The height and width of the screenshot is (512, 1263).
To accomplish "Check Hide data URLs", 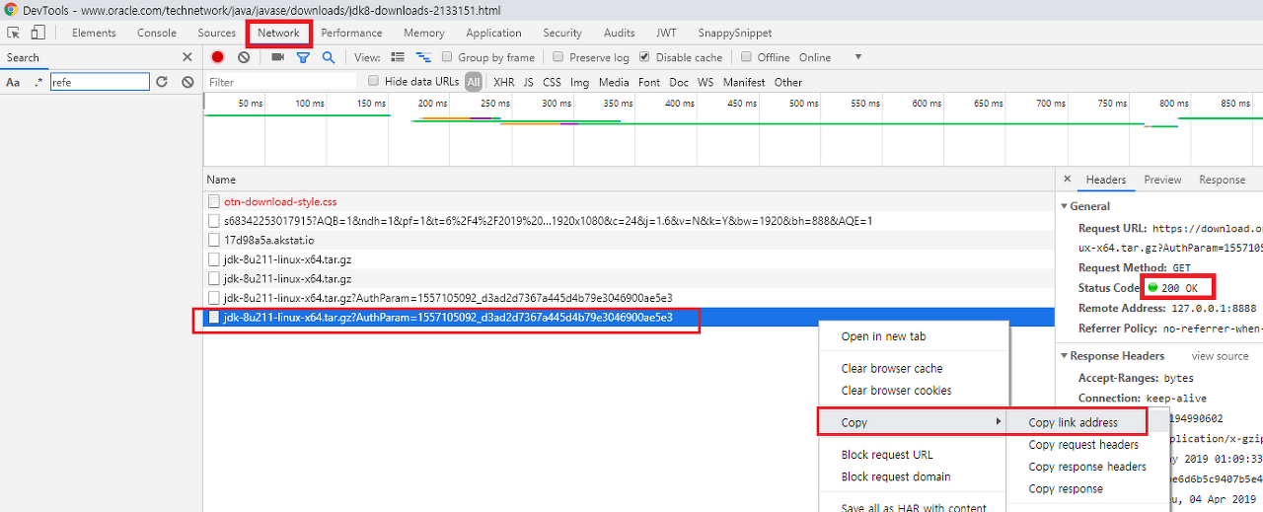I will coord(373,81).
